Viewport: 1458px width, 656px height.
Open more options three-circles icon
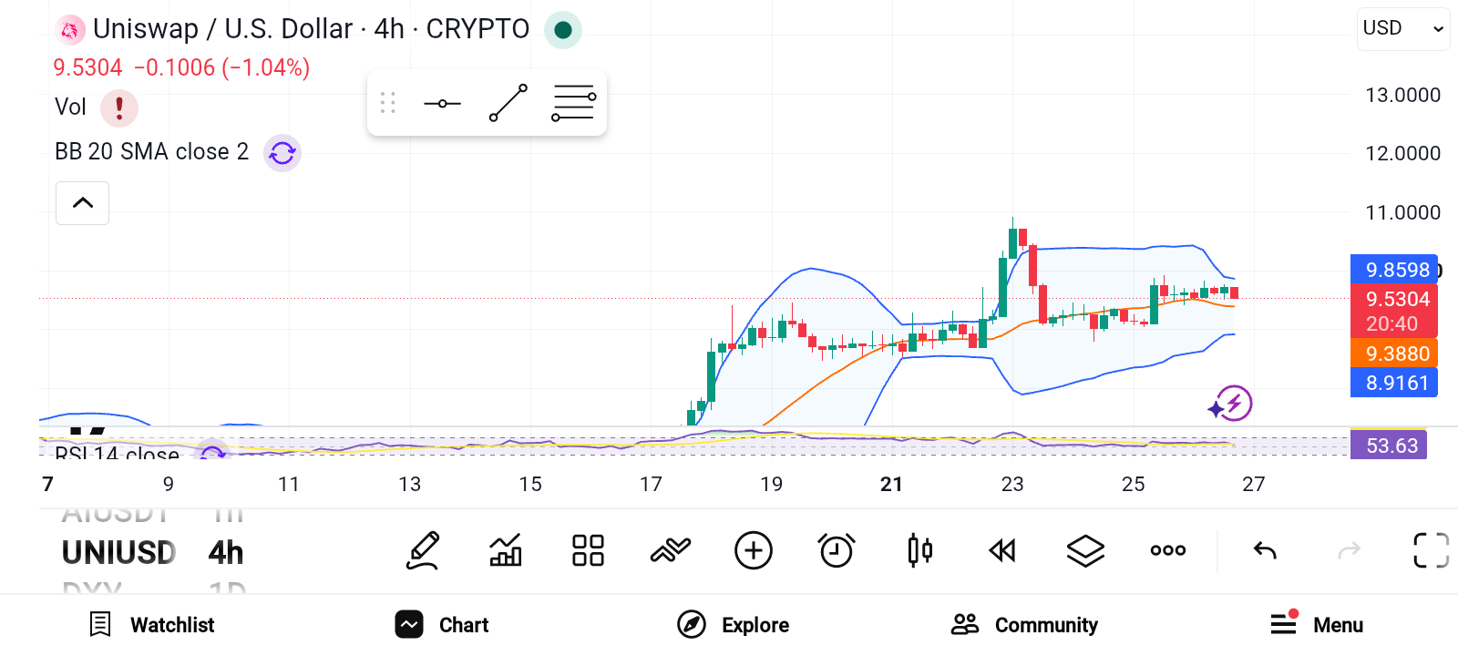click(x=1168, y=550)
